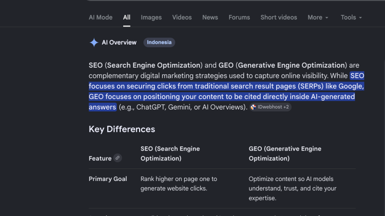385x216 pixels.
Task: Click the AI Overview heading label
Action: click(119, 42)
